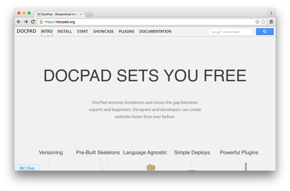Open a new browser tab
This screenshot has width=290, height=191.
pyautogui.click(x=89, y=14)
